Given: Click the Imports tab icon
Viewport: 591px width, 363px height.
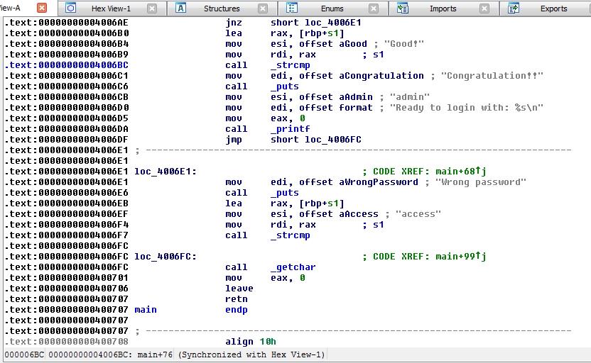Looking at the screenshot, I should pos(403,8).
